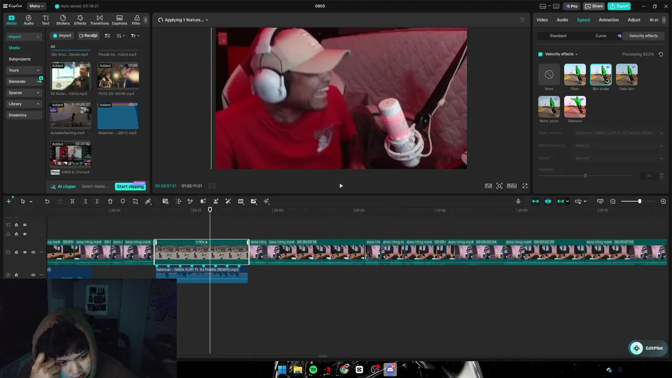
Task: Expand the Spaces section in sidebar
Action: 38,93
